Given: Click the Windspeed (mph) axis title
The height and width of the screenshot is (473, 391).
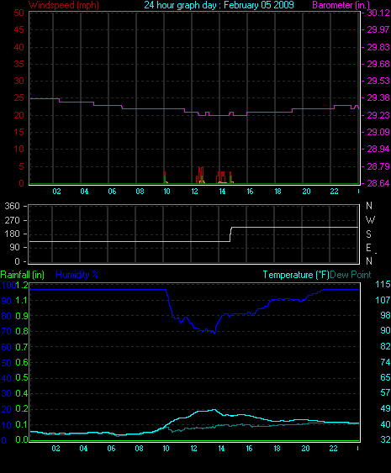Looking at the screenshot, I should pos(64,5).
